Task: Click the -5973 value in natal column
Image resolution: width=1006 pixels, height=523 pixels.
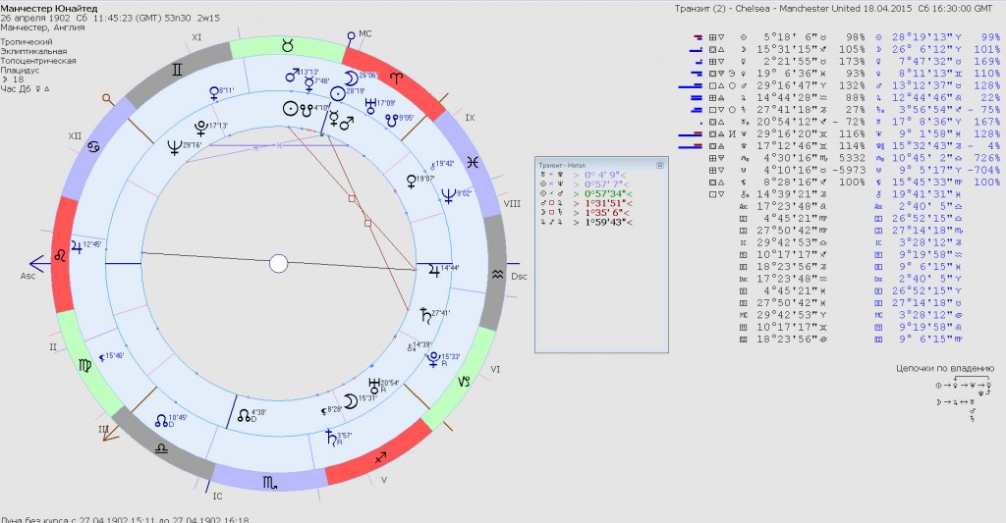Action: coord(848,170)
